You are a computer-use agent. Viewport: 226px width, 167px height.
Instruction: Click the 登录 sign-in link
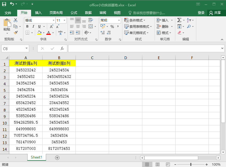click(201, 13)
